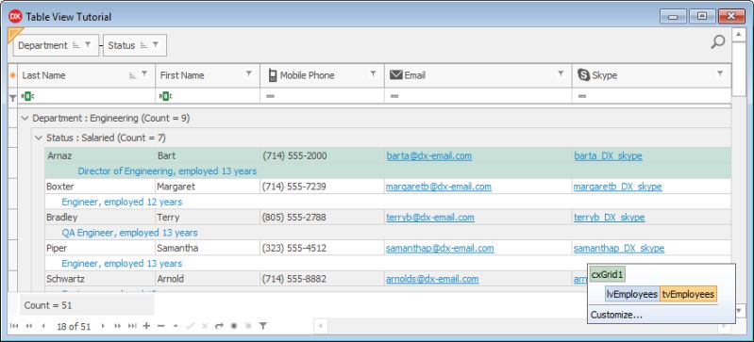Click the refresh arrow navigator icon

pyautogui.click(x=219, y=326)
